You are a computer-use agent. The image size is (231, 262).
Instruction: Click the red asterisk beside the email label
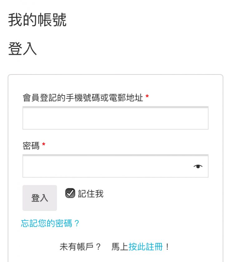click(x=147, y=96)
